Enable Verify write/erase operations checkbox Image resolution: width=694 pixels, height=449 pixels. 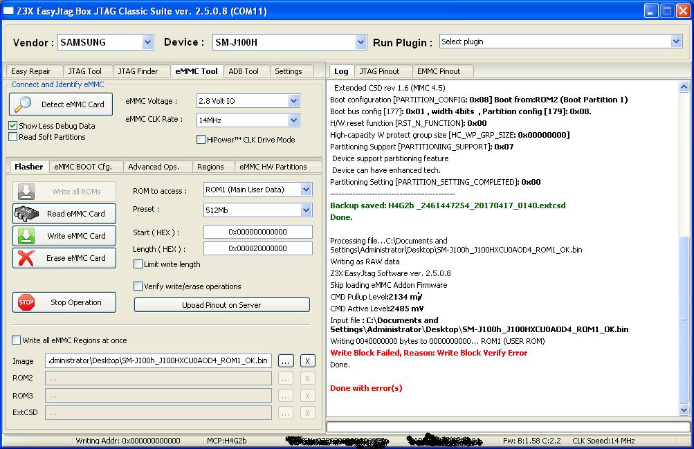tap(138, 286)
